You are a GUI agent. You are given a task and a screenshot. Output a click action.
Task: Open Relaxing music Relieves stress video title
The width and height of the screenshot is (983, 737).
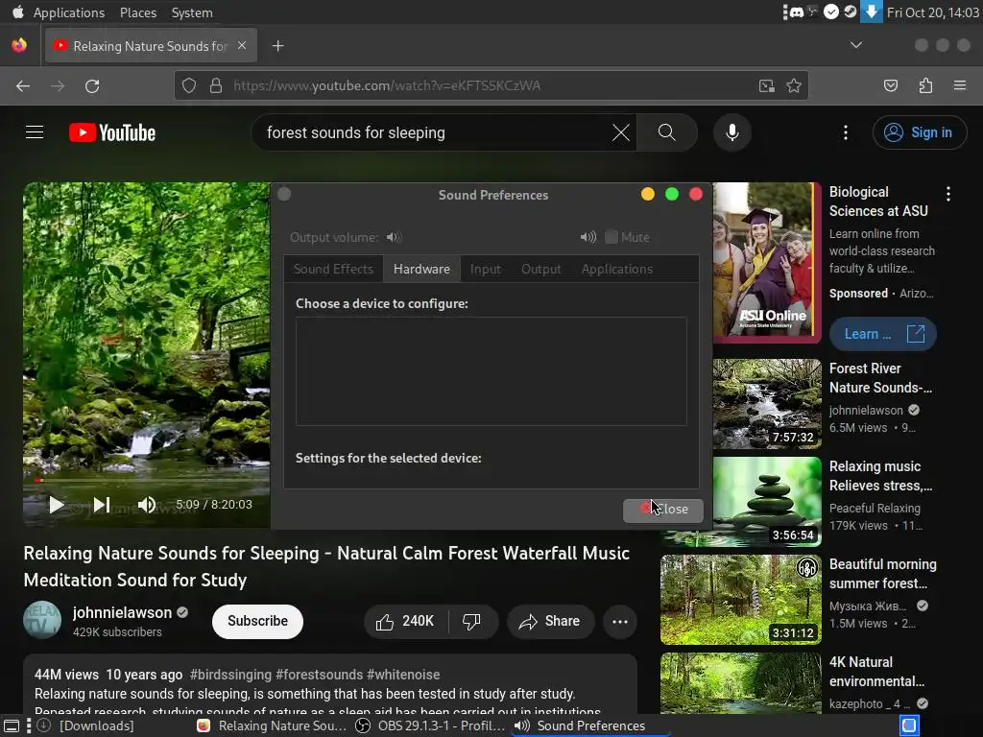[x=881, y=476]
